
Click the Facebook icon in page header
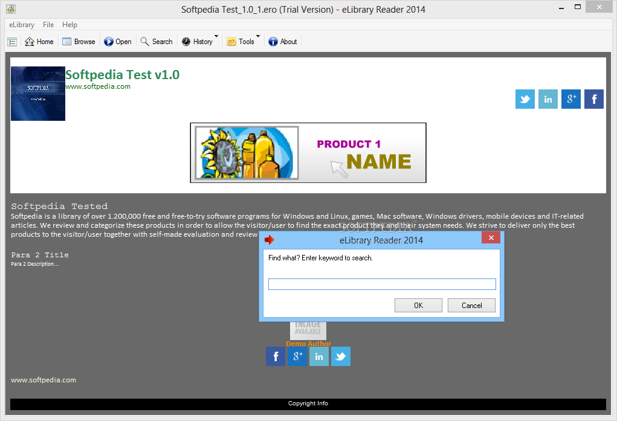pos(594,99)
